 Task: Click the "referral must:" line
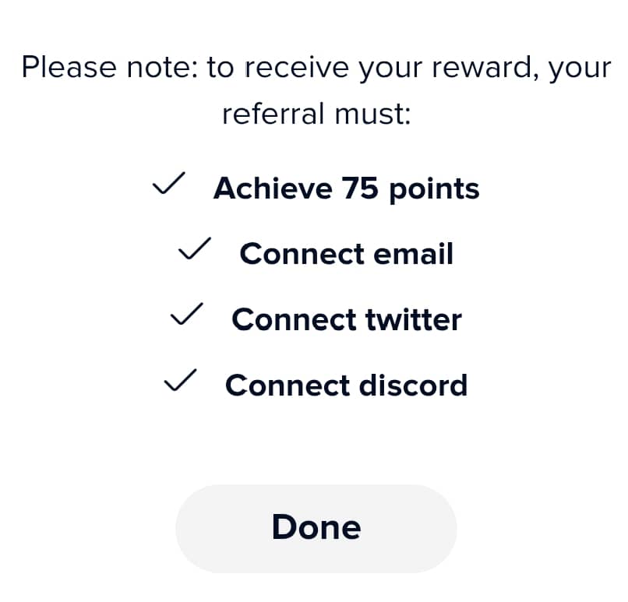(x=316, y=114)
